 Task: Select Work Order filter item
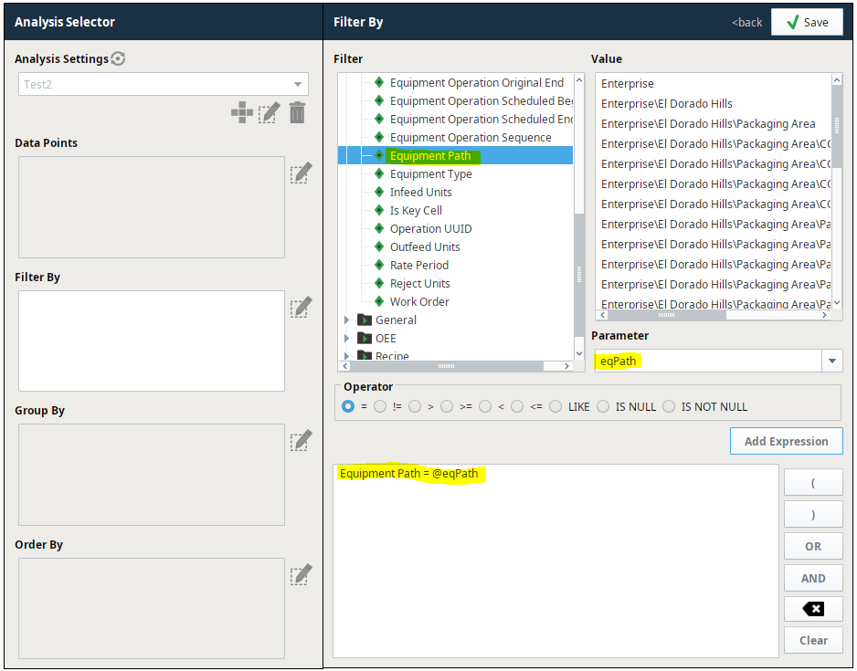tap(419, 302)
